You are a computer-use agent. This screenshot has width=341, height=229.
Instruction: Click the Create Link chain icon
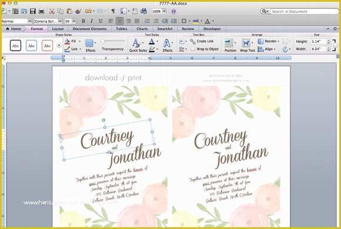pos(193,41)
